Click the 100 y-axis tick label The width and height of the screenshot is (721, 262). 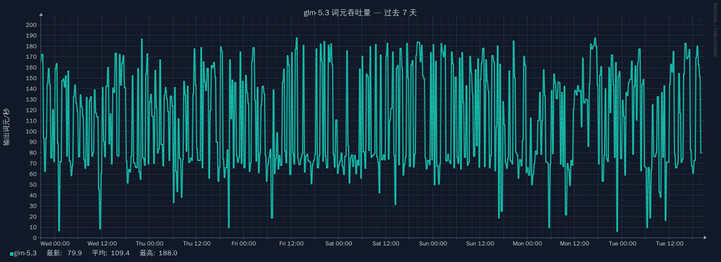tap(31, 132)
